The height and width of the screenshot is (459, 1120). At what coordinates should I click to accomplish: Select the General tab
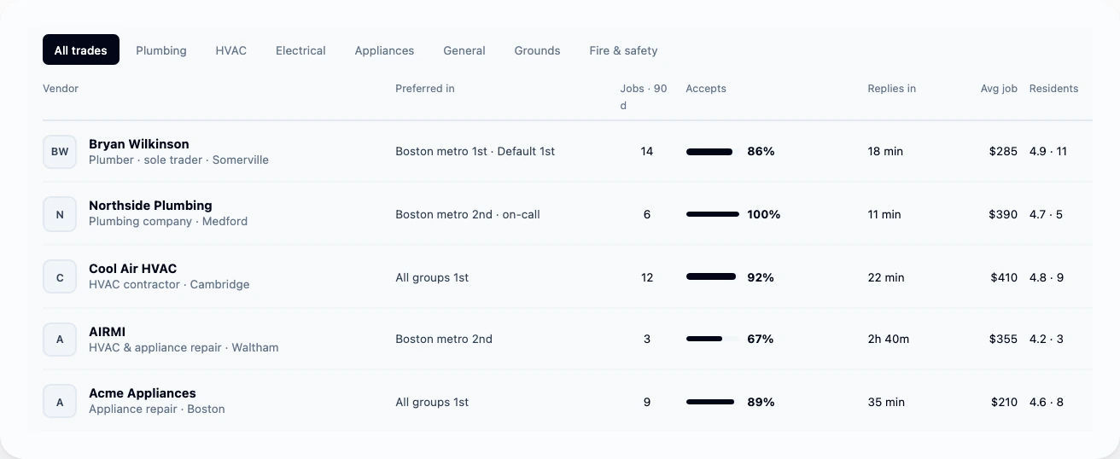464,50
